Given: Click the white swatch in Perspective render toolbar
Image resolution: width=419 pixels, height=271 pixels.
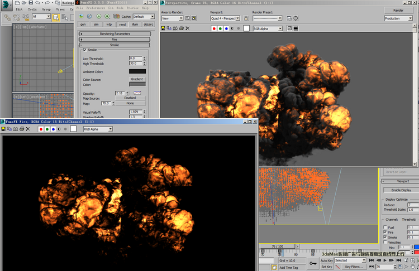Looking at the screenshot, I should pos(246,28).
